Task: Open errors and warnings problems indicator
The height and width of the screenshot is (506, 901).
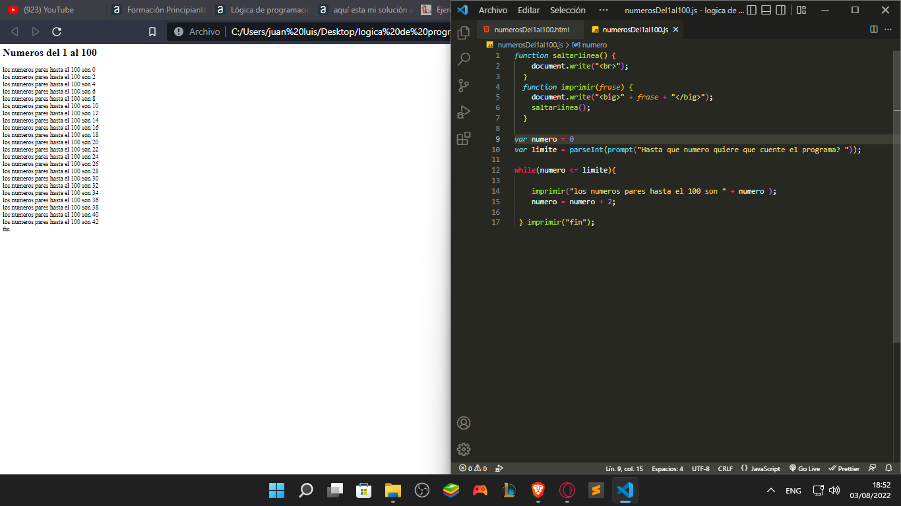Action: (473, 468)
